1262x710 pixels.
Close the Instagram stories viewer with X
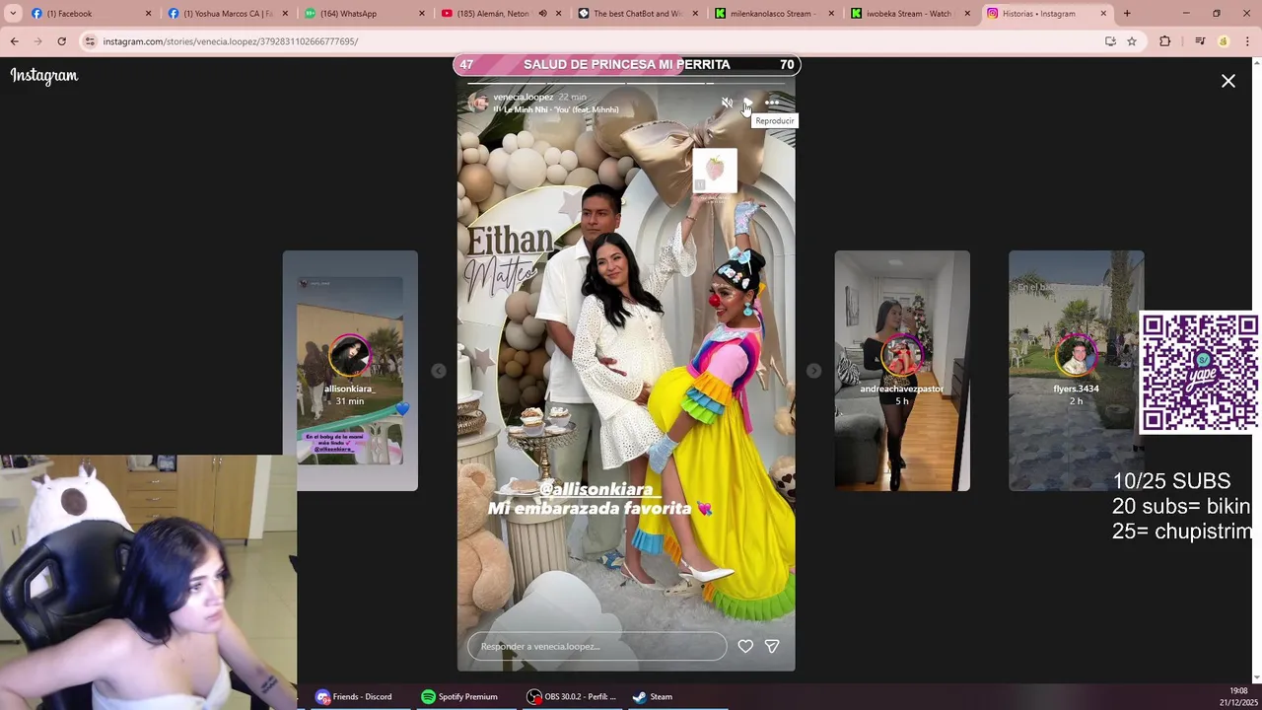click(1227, 81)
